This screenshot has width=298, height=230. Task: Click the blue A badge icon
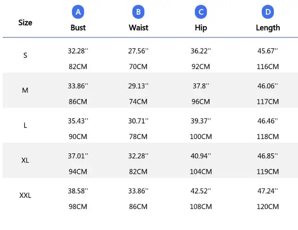pyautogui.click(x=78, y=12)
